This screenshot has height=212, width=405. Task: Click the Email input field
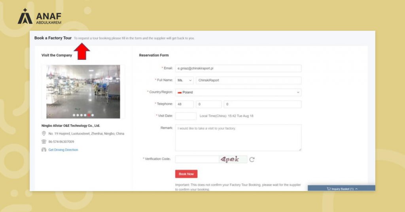[x=238, y=68]
